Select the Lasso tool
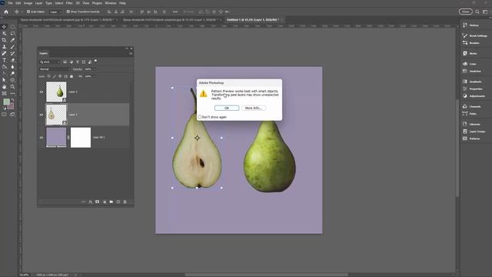The height and width of the screenshot is (277, 492). (12, 34)
